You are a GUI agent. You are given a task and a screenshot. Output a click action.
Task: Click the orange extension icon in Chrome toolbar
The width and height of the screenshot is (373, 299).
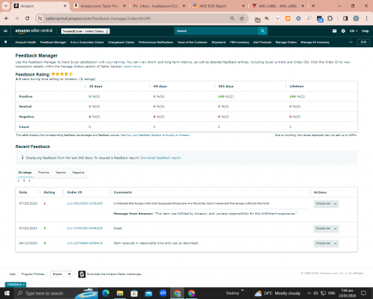(x=288, y=19)
